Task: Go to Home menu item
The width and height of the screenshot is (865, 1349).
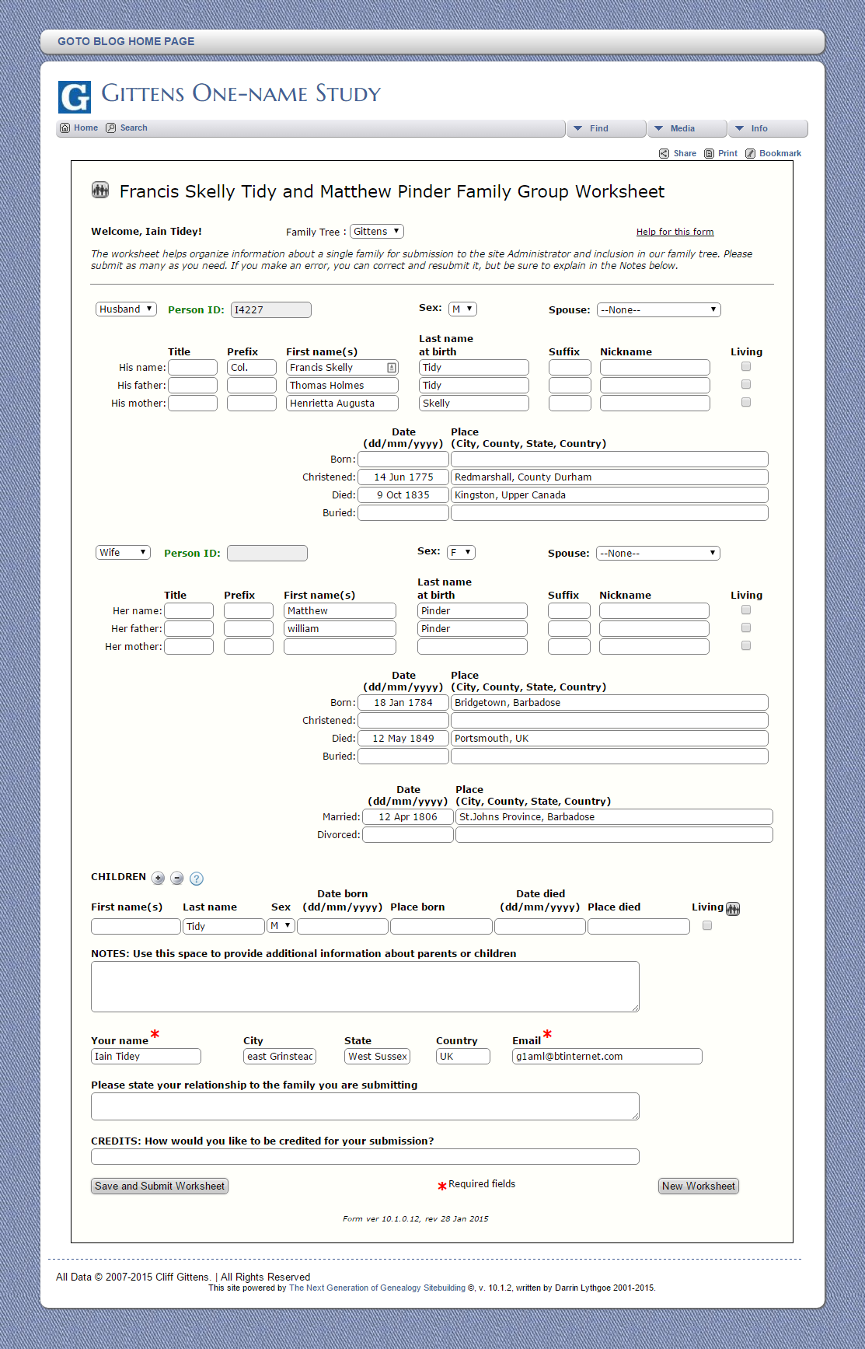Action: [85, 128]
